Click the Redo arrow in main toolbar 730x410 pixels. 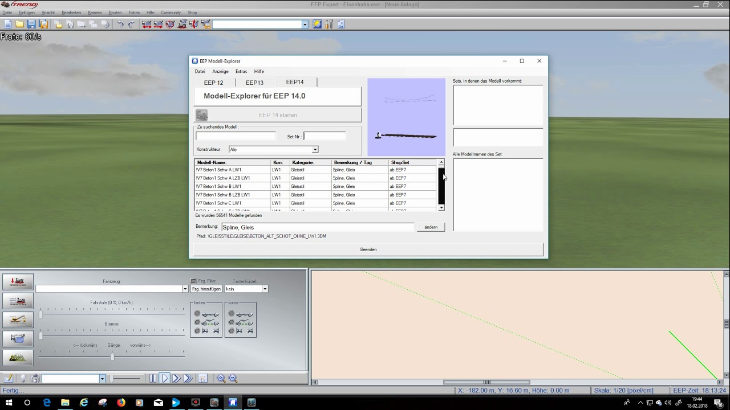pos(132,24)
